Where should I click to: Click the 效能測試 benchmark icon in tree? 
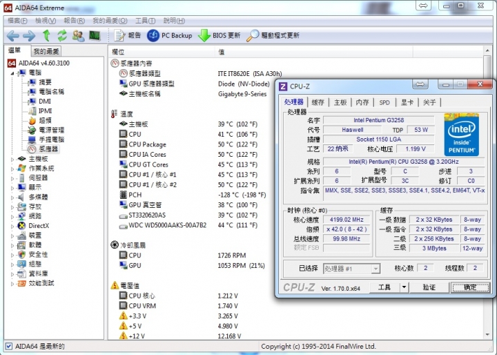click(22, 283)
